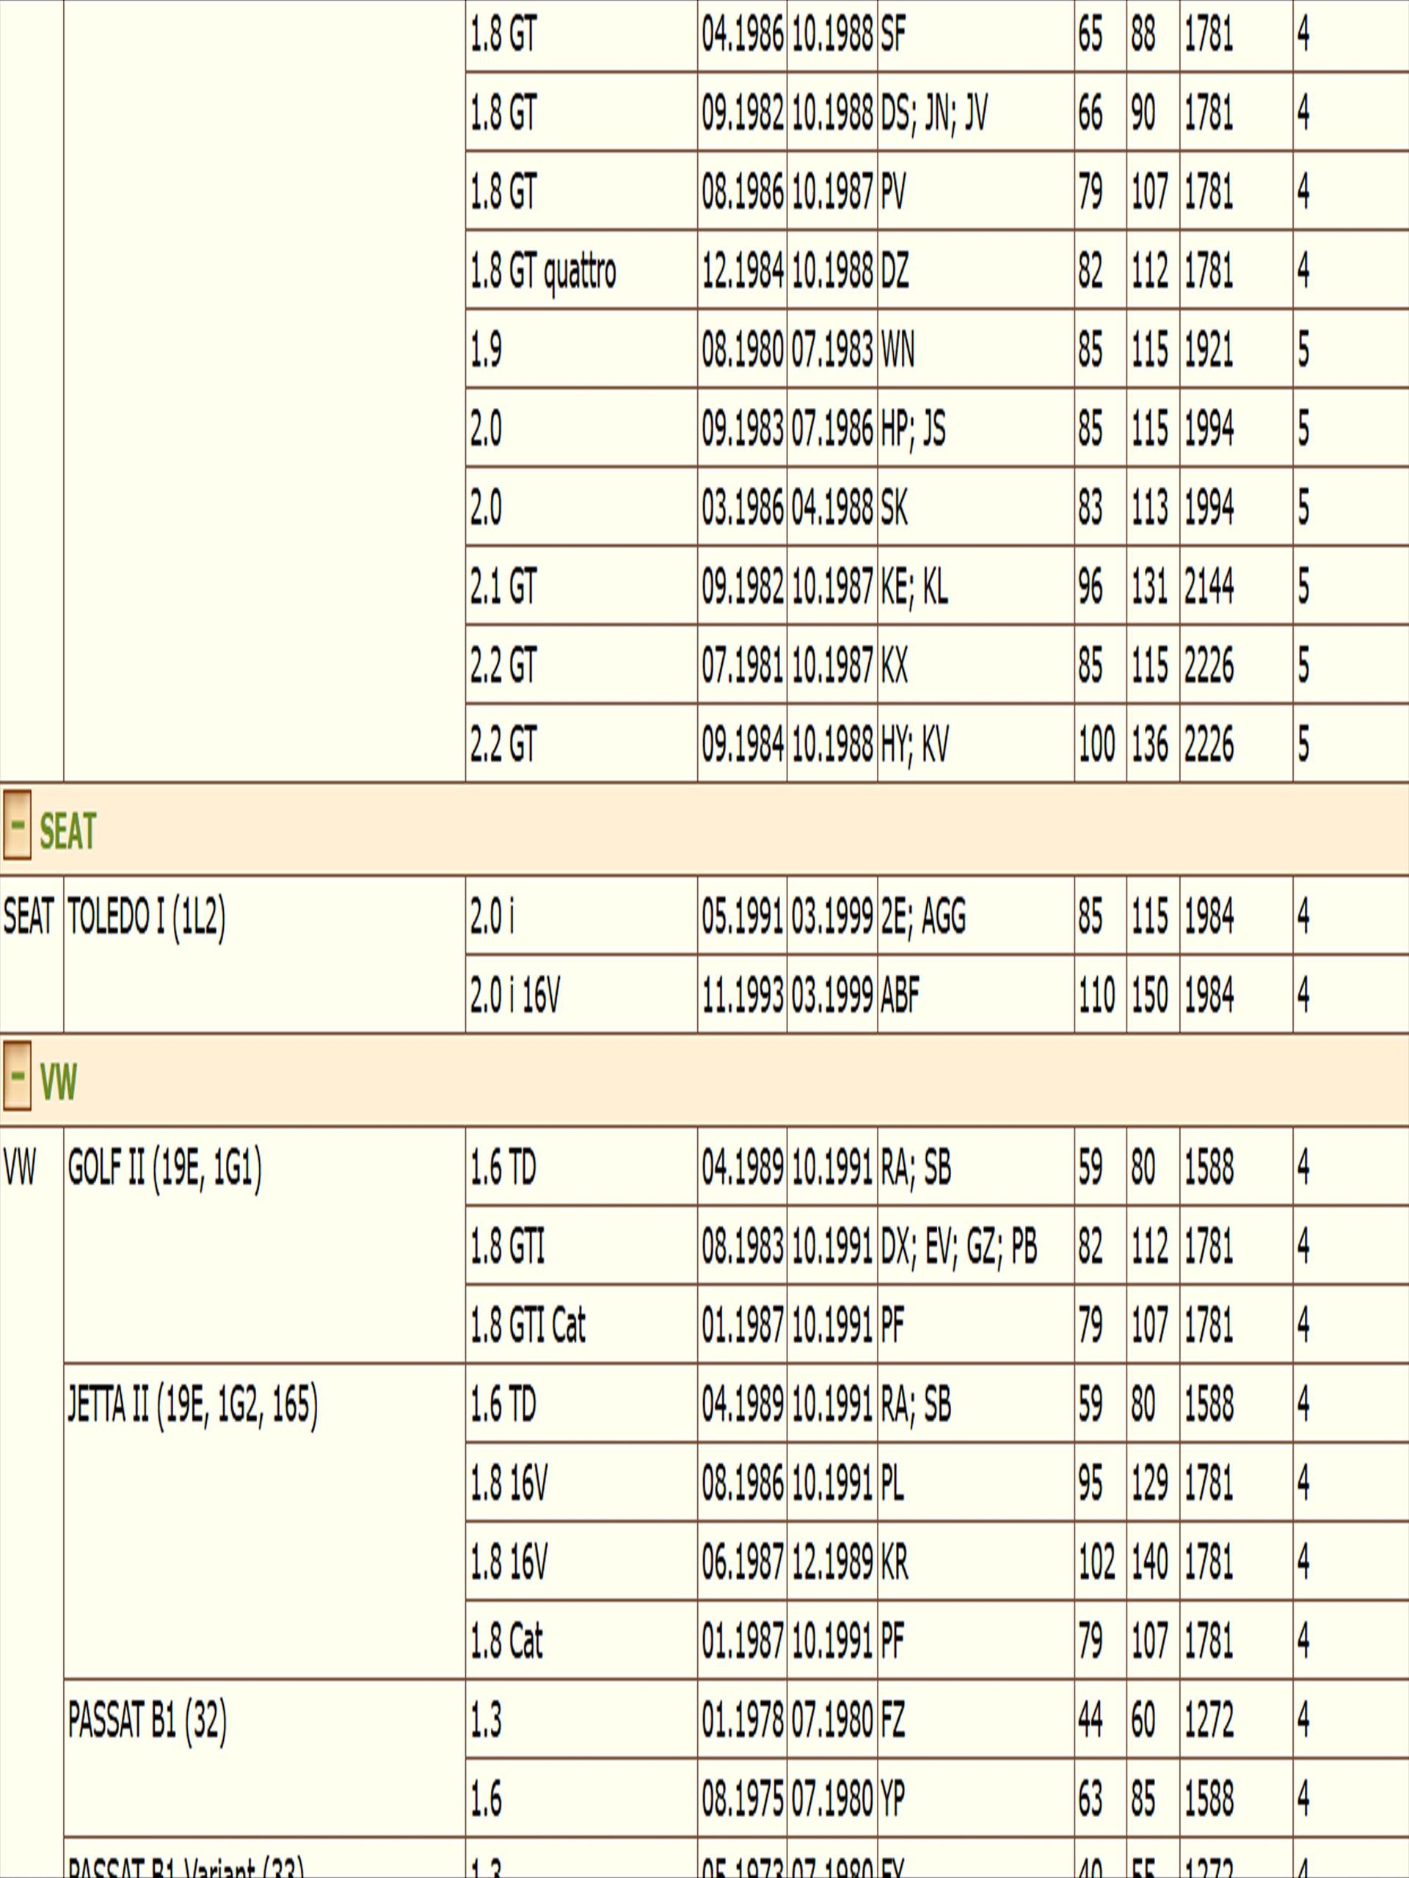Click displacement value 2144
The image size is (1409, 1878).
[x=1236, y=586]
